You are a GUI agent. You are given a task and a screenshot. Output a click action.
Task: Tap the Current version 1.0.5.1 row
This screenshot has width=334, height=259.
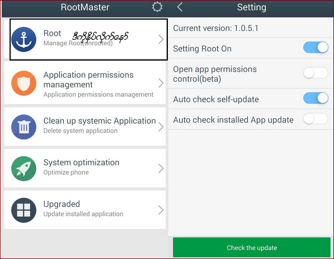click(x=251, y=28)
